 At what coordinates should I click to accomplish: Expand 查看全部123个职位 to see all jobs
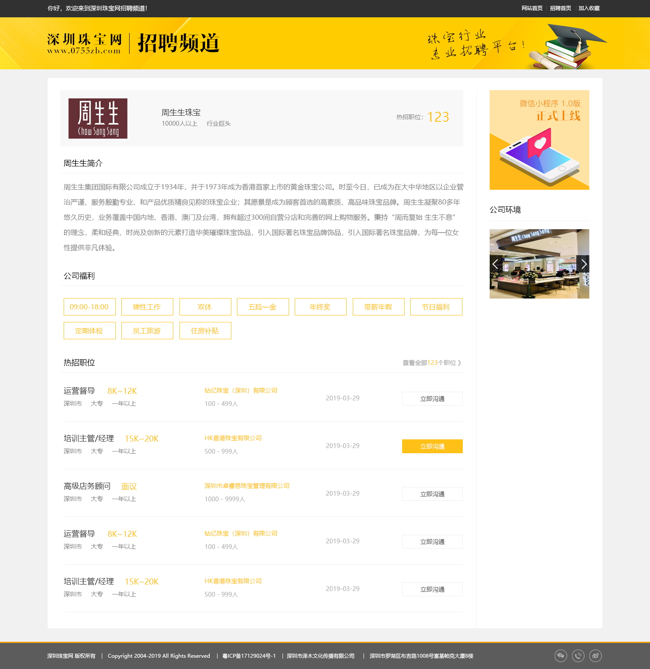click(431, 363)
